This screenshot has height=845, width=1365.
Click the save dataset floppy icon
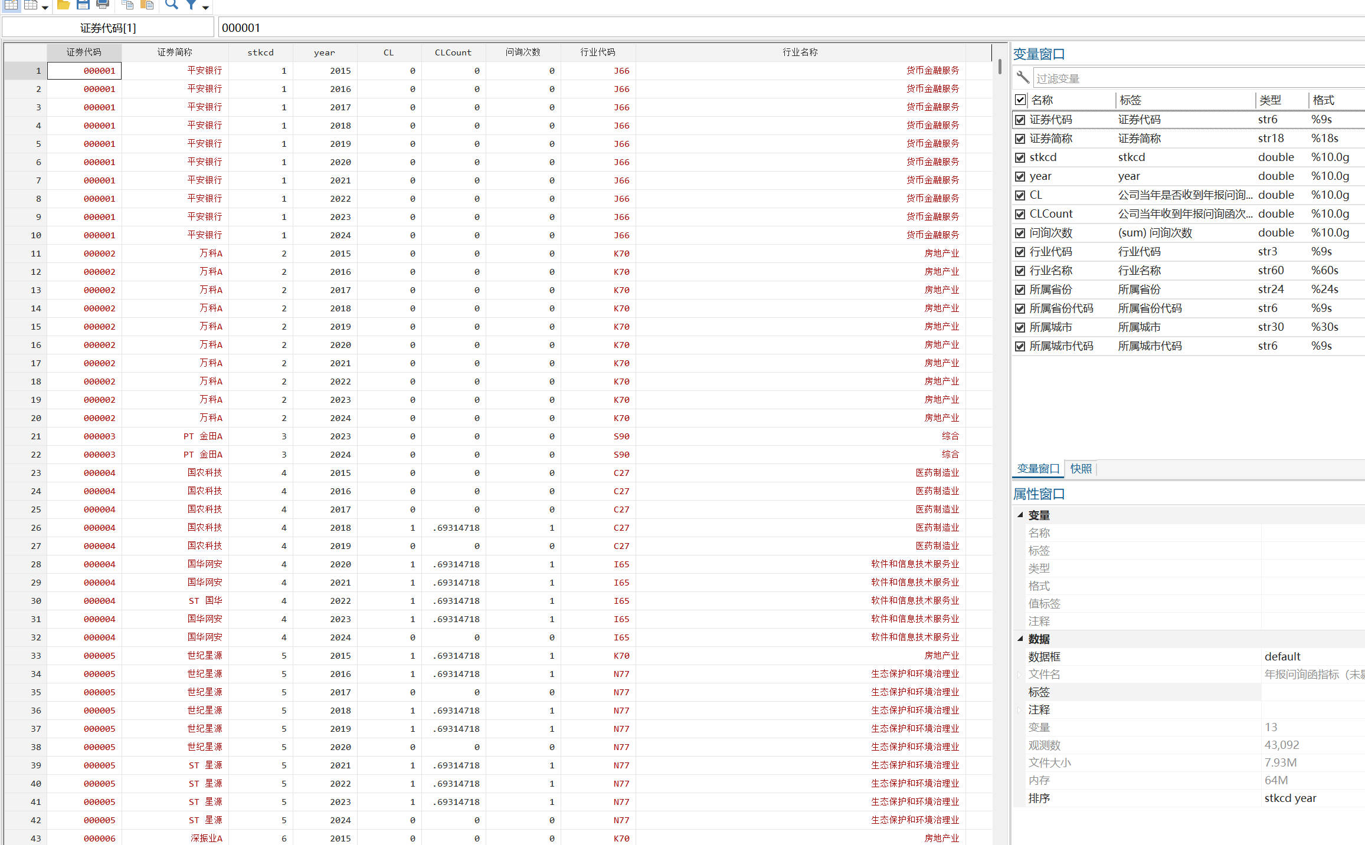coord(83,5)
